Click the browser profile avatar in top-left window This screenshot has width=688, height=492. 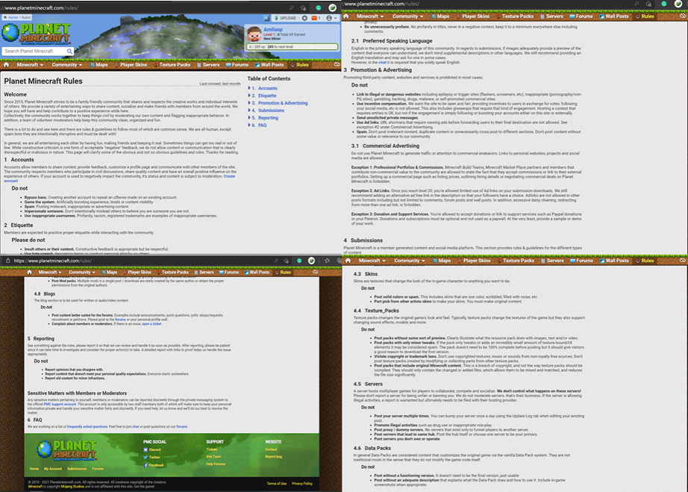tap(333, 7)
